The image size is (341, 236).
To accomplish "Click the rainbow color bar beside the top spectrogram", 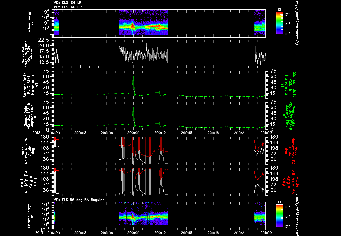I will point(279,23).
